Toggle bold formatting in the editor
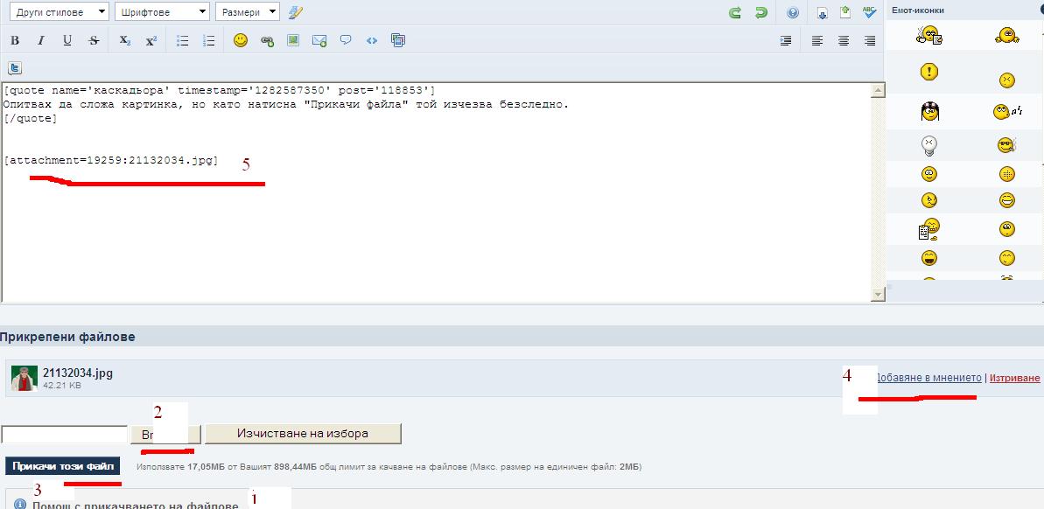 15,40
